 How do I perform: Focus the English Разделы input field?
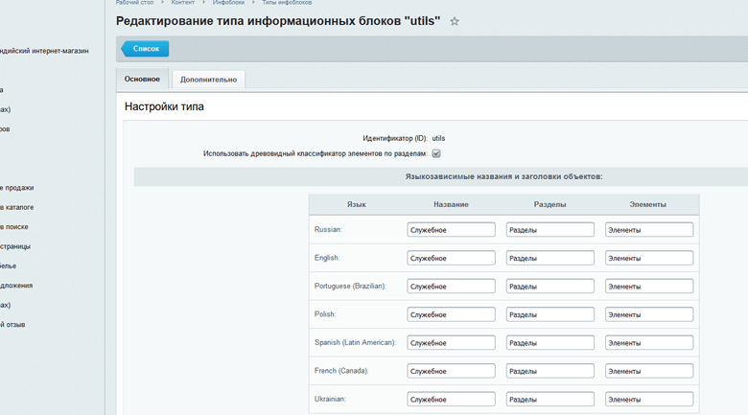[x=549, y=258]
